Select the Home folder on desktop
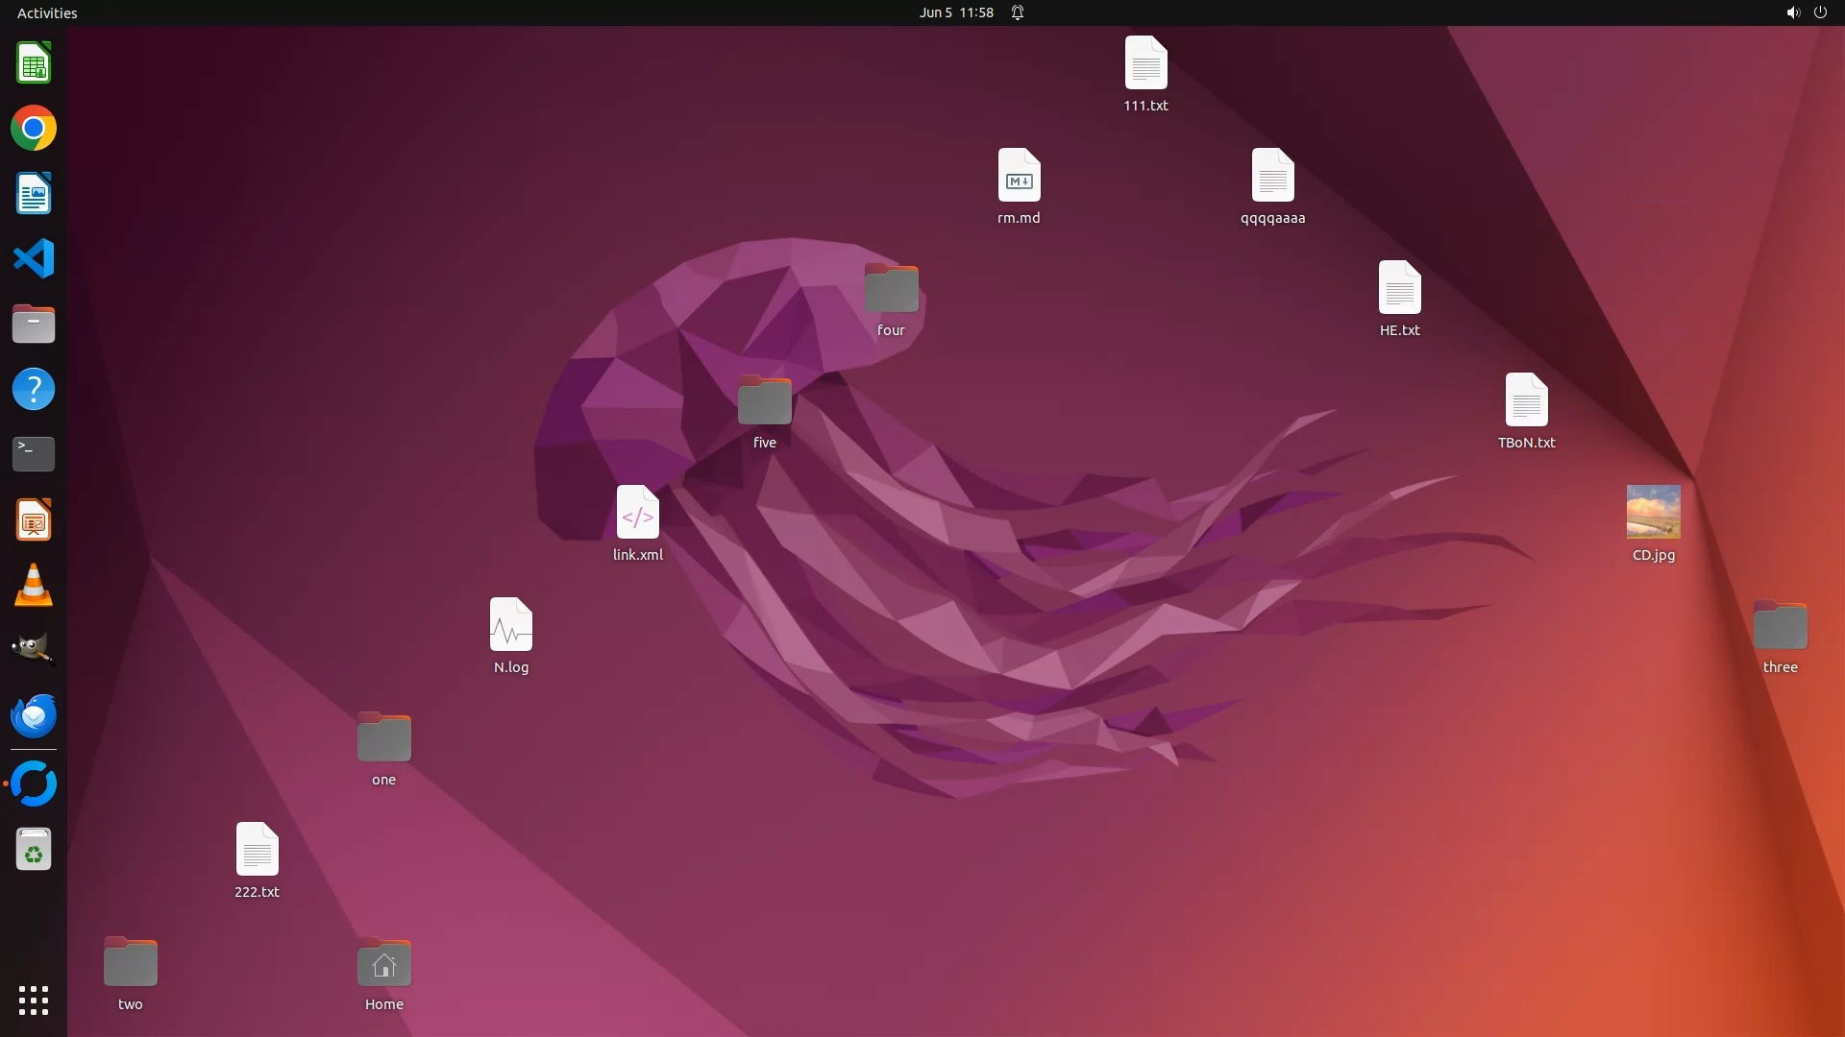This screenshot has width=1845, height=1037. pos(383,963)
